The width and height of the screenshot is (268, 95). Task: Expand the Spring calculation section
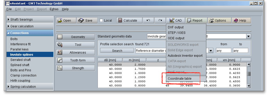coord(30,87)
